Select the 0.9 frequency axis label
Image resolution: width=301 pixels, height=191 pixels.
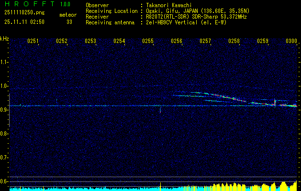tap(4, 109)
